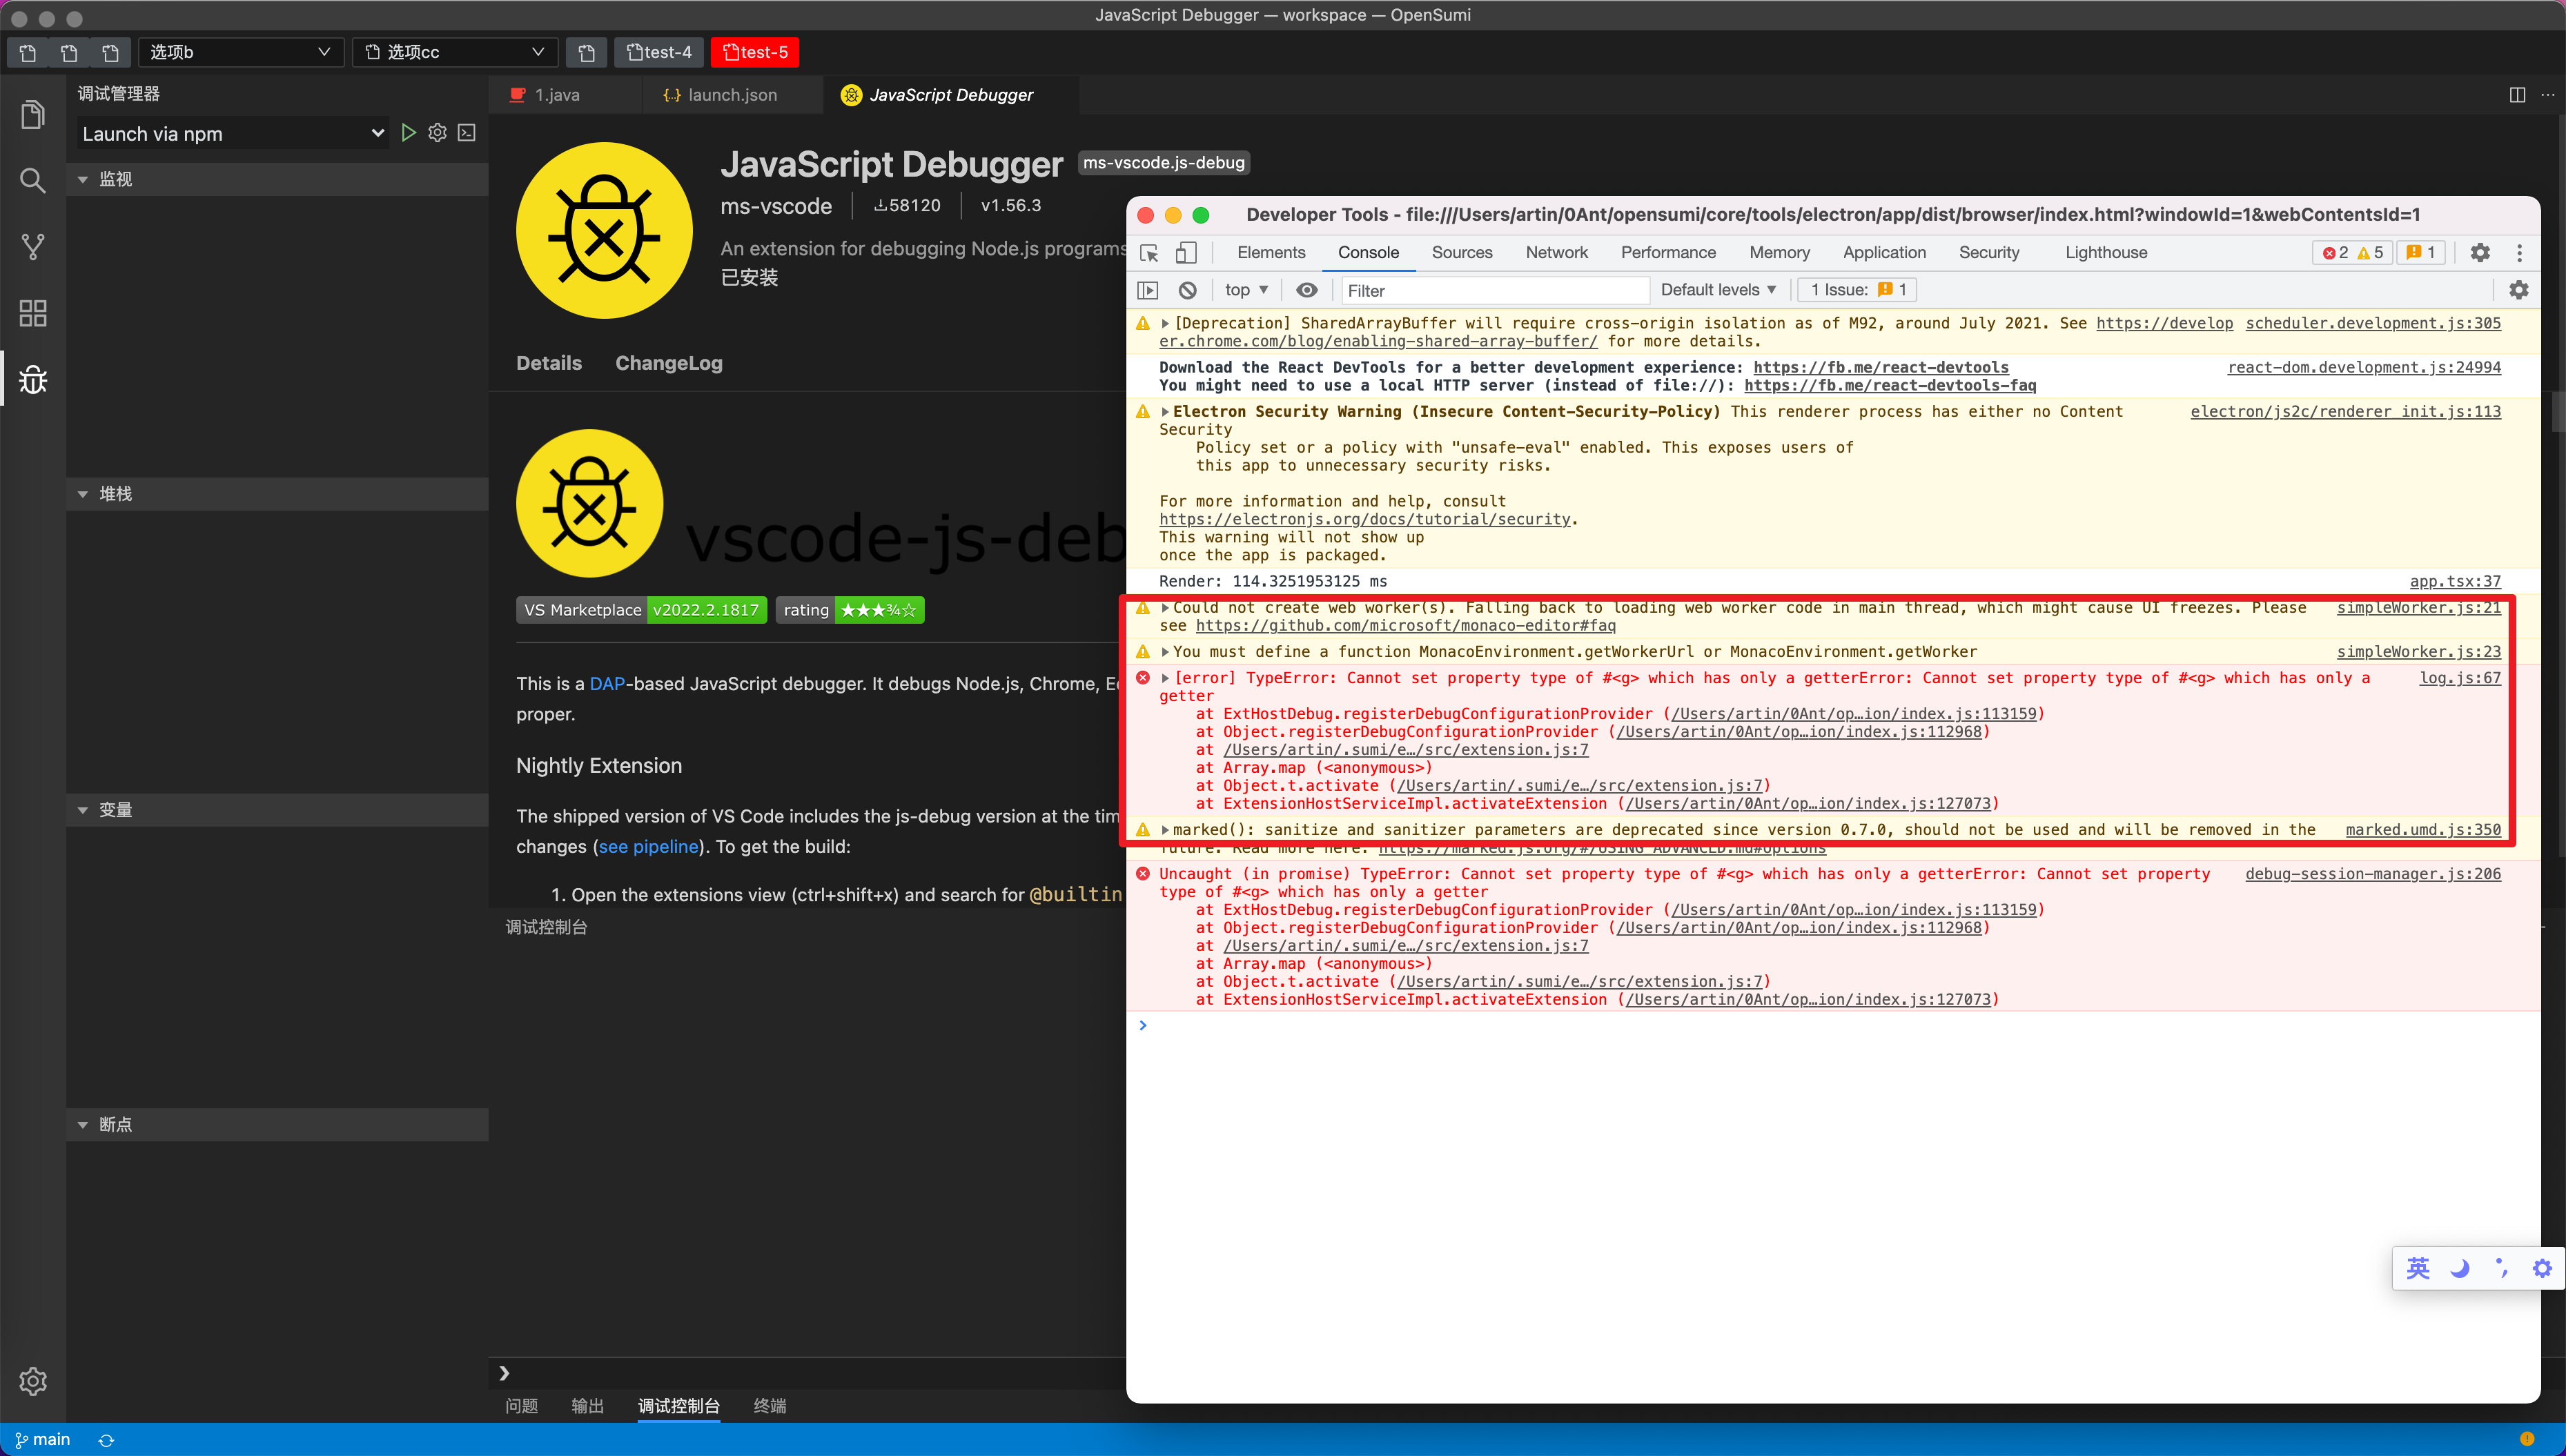Open the debug console terminal icon
Viewport: 2566px width, 1456px height.
pos(466,132)
